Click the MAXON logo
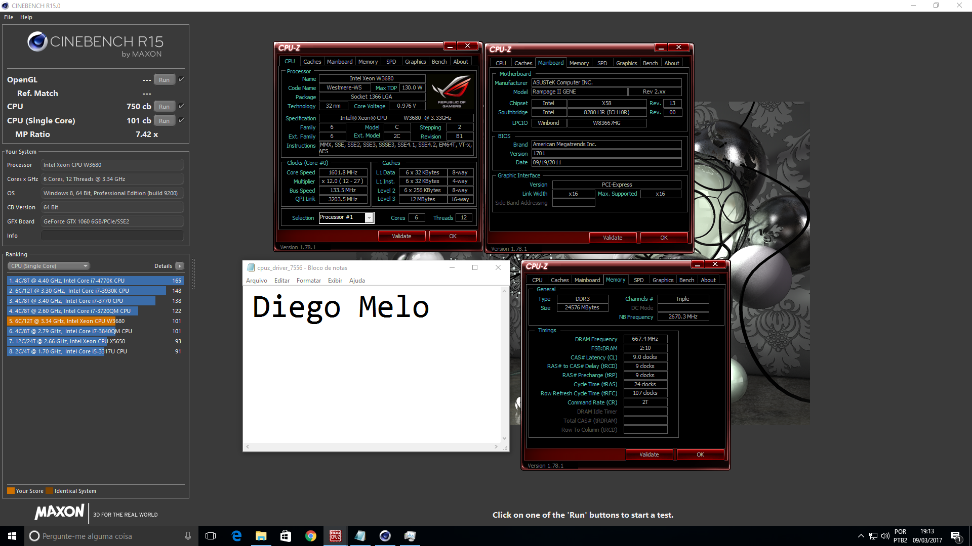 point(60,512)
